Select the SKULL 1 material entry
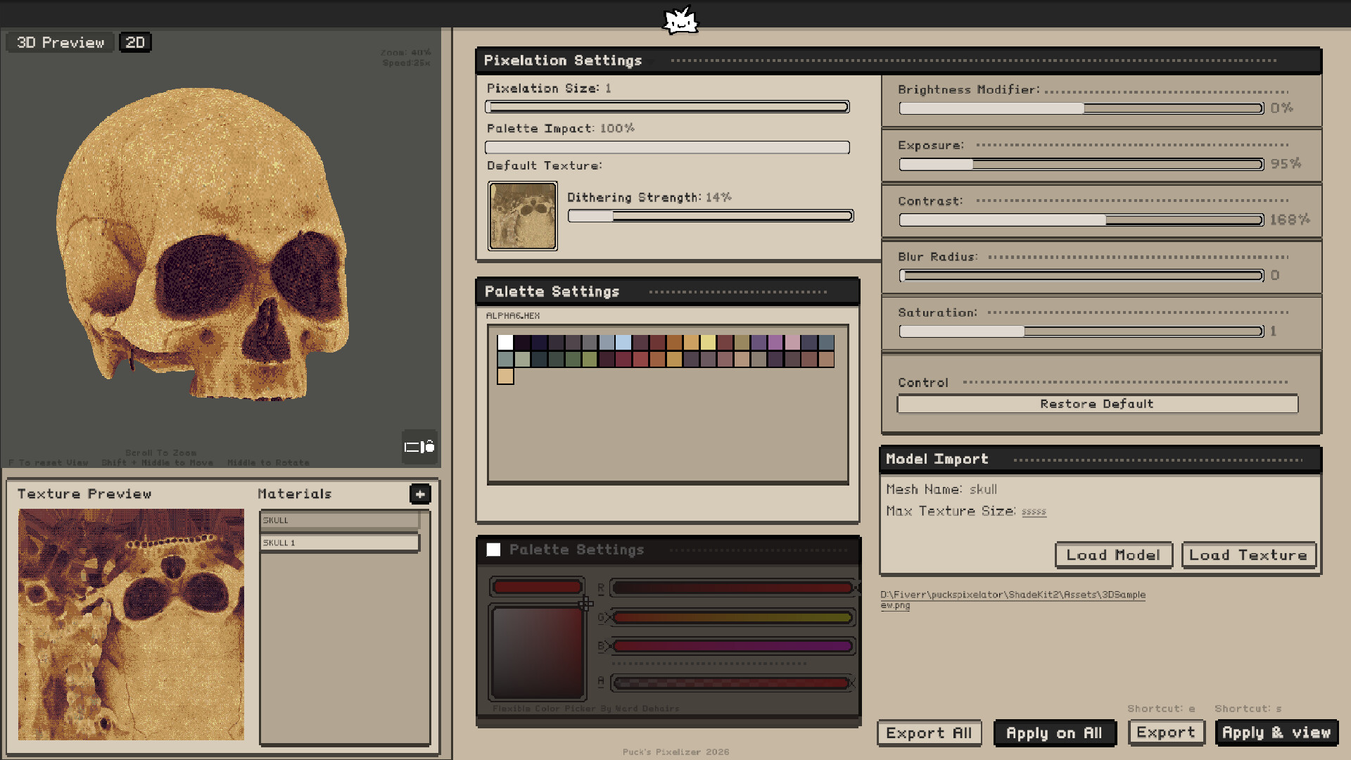1351x760 pixels. pos(340,543)
